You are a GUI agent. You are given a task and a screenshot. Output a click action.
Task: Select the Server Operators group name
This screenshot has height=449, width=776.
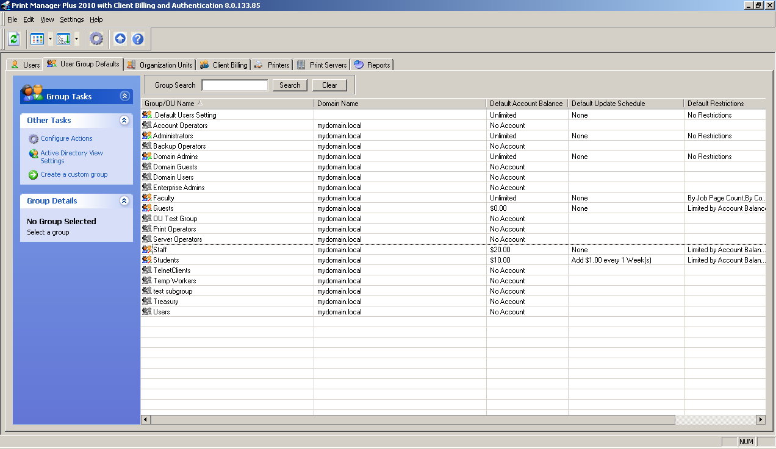click(178, 239)
